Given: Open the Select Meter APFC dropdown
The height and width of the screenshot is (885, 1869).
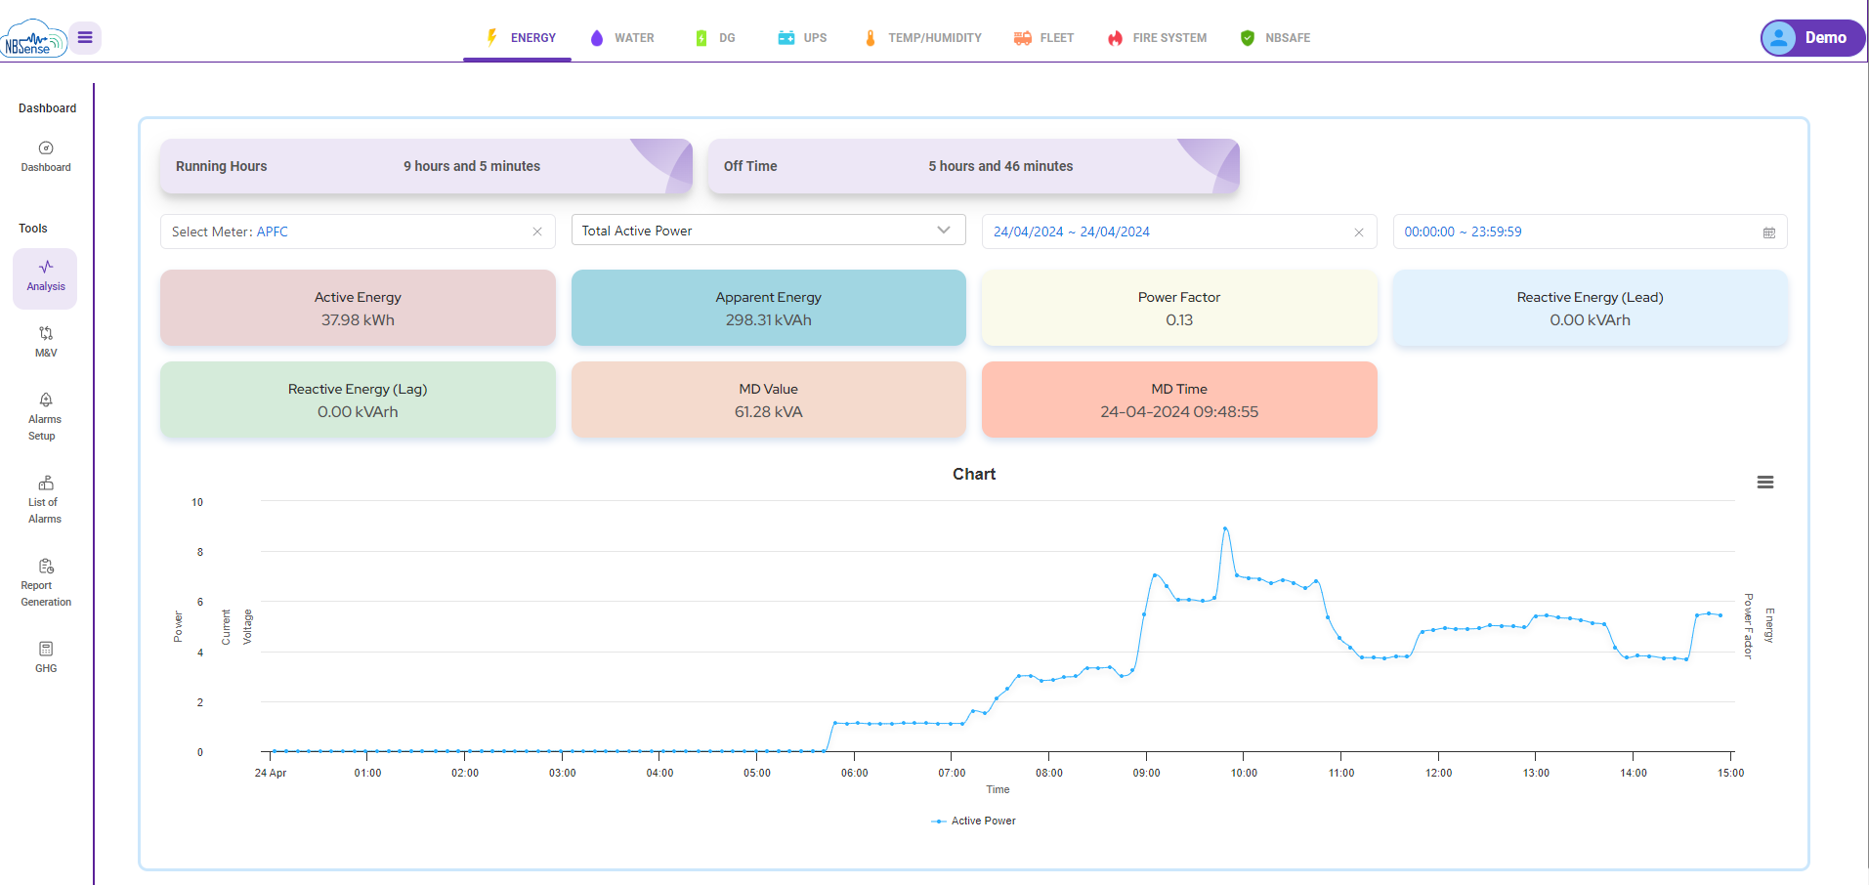Looking at the screenshot, I should (x=358, y=232).
